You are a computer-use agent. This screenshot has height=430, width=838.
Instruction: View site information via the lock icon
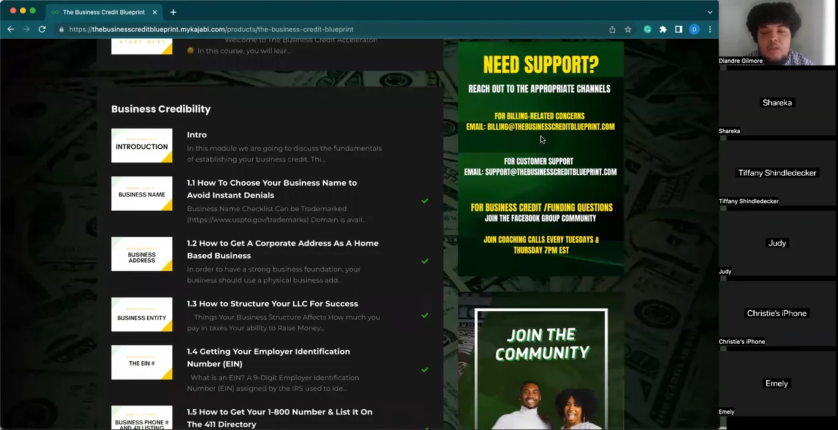tap(61, 29)
